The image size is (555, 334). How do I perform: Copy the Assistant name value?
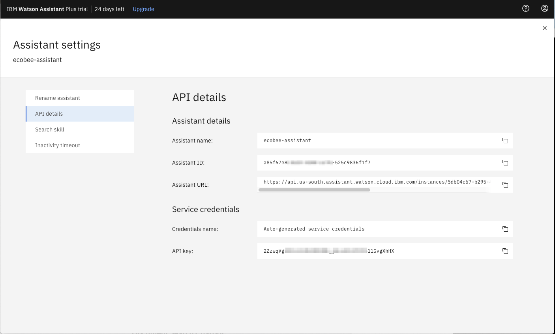(x=505, y=141)
